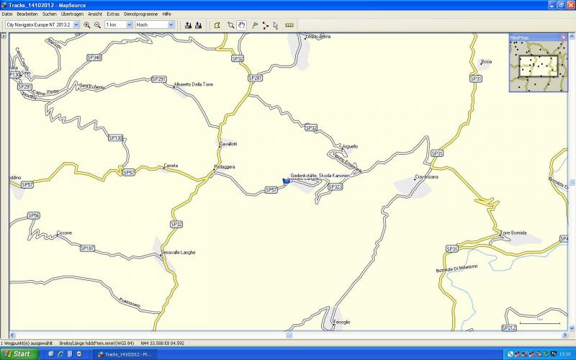This screenshot has width=576, height=360.
Task: Select the arrow selection tool
Action: [276, 24]
